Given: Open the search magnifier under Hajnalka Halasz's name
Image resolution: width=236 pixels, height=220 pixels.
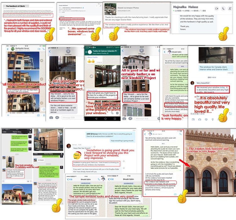Looking at the screenshot, I should 201,11.
